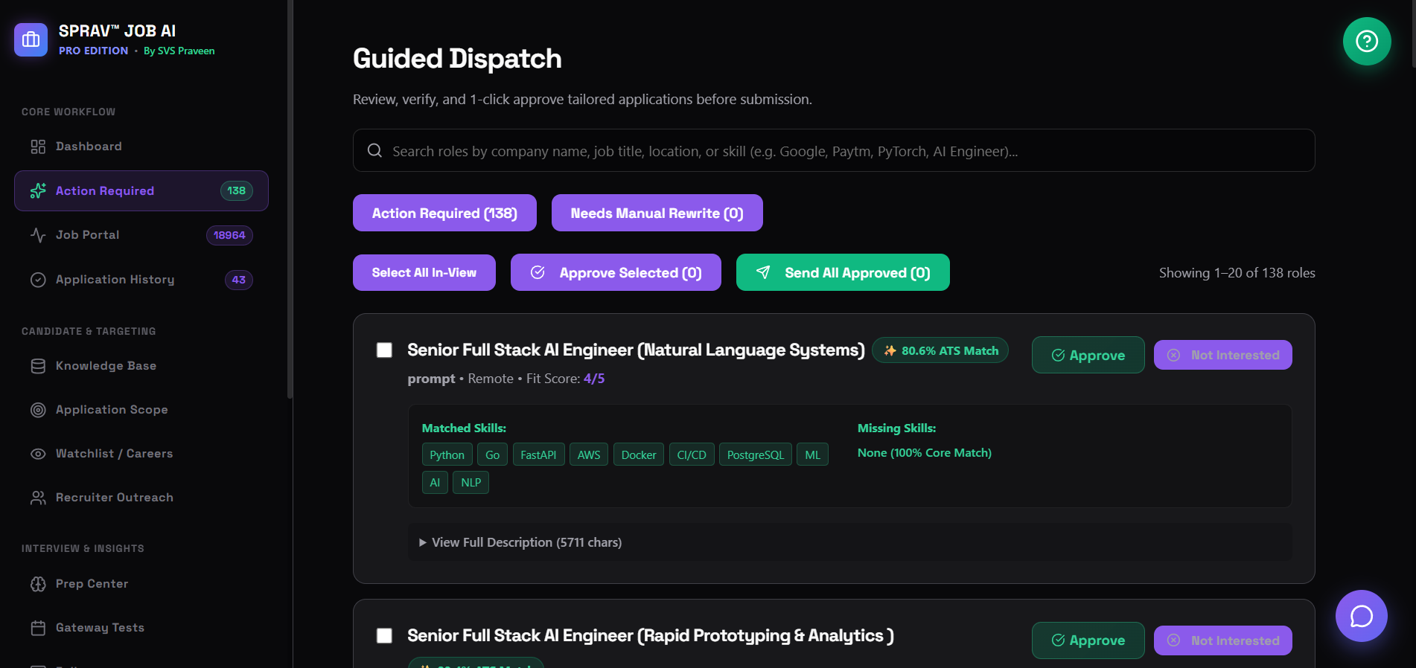1416x668 pixels.
Task: Click Senior Full Stack AI Engineer (Natural Language Systems) title
Action: [636, 350]
